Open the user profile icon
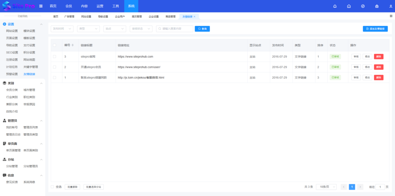This screenshot has height=196, width=395. [391, 6]
